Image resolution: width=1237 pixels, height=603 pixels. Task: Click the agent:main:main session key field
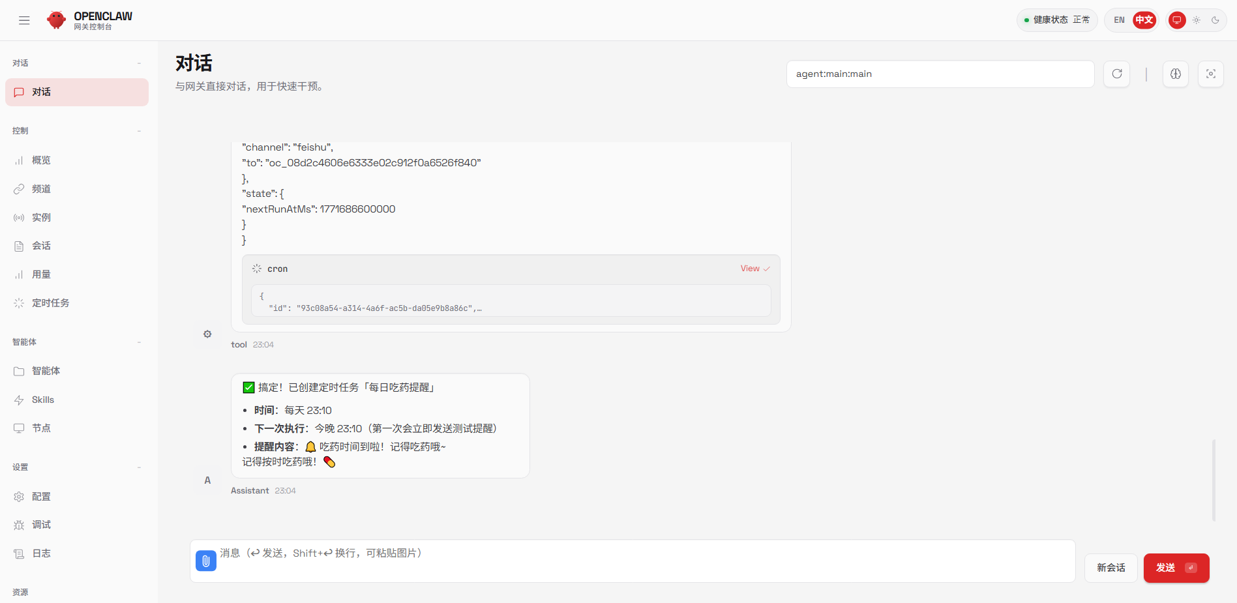(x=940, y=74)
